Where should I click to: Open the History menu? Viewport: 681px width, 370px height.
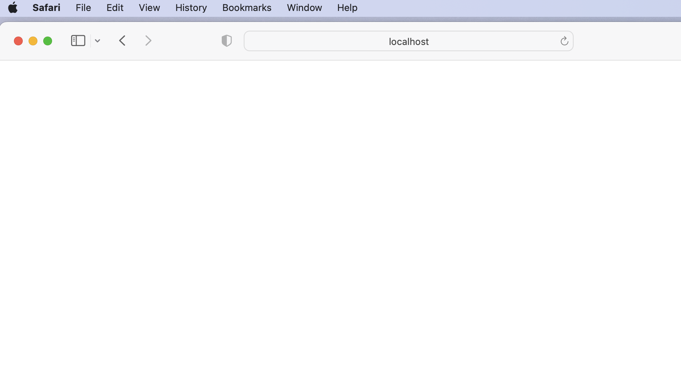191,8
